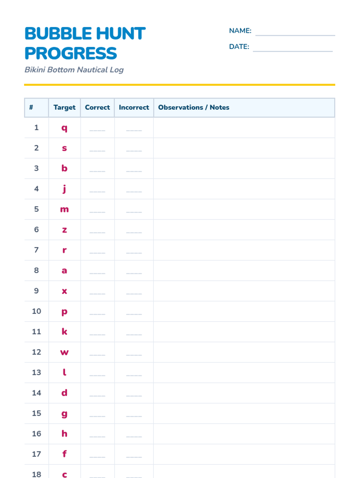The width and height of the screenshot is (359, 478).
Task: Click the Target column header
Action: pos(64,108)
